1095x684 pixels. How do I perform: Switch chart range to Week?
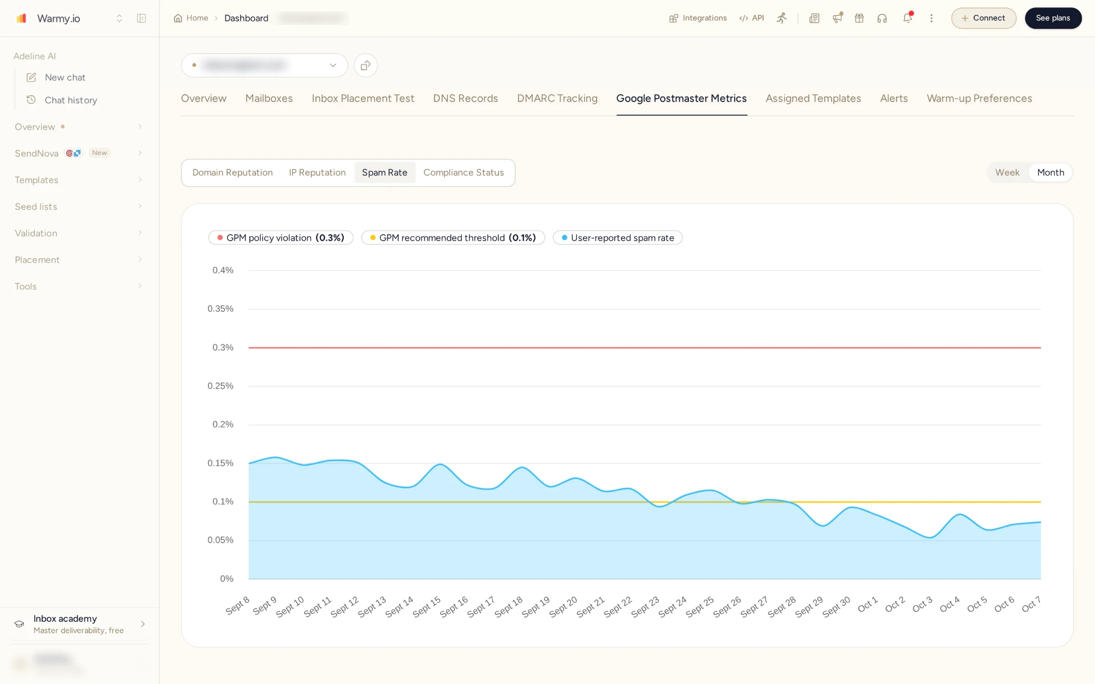pyautogui.click(x=1007, y=173)
